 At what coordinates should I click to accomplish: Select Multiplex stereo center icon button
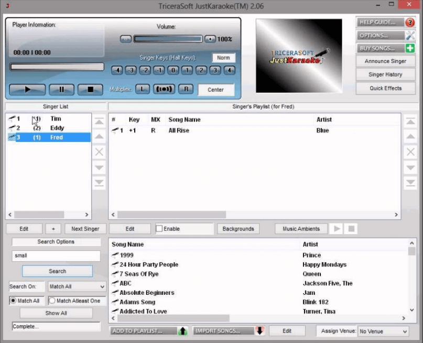tap(164, 90)
